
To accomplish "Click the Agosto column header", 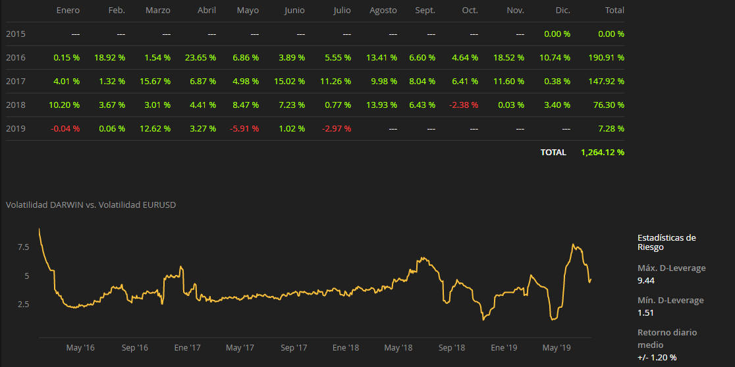I will [x=383, y=11].
